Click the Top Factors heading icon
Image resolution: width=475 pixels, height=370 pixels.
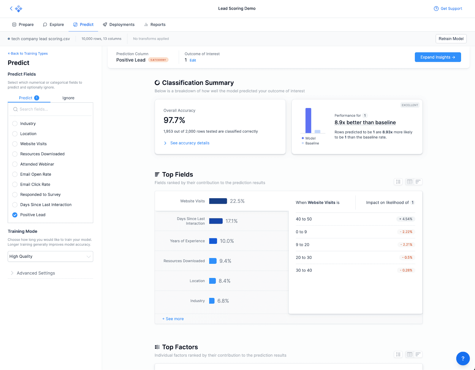pyautogui.click(x=157, y=347)
